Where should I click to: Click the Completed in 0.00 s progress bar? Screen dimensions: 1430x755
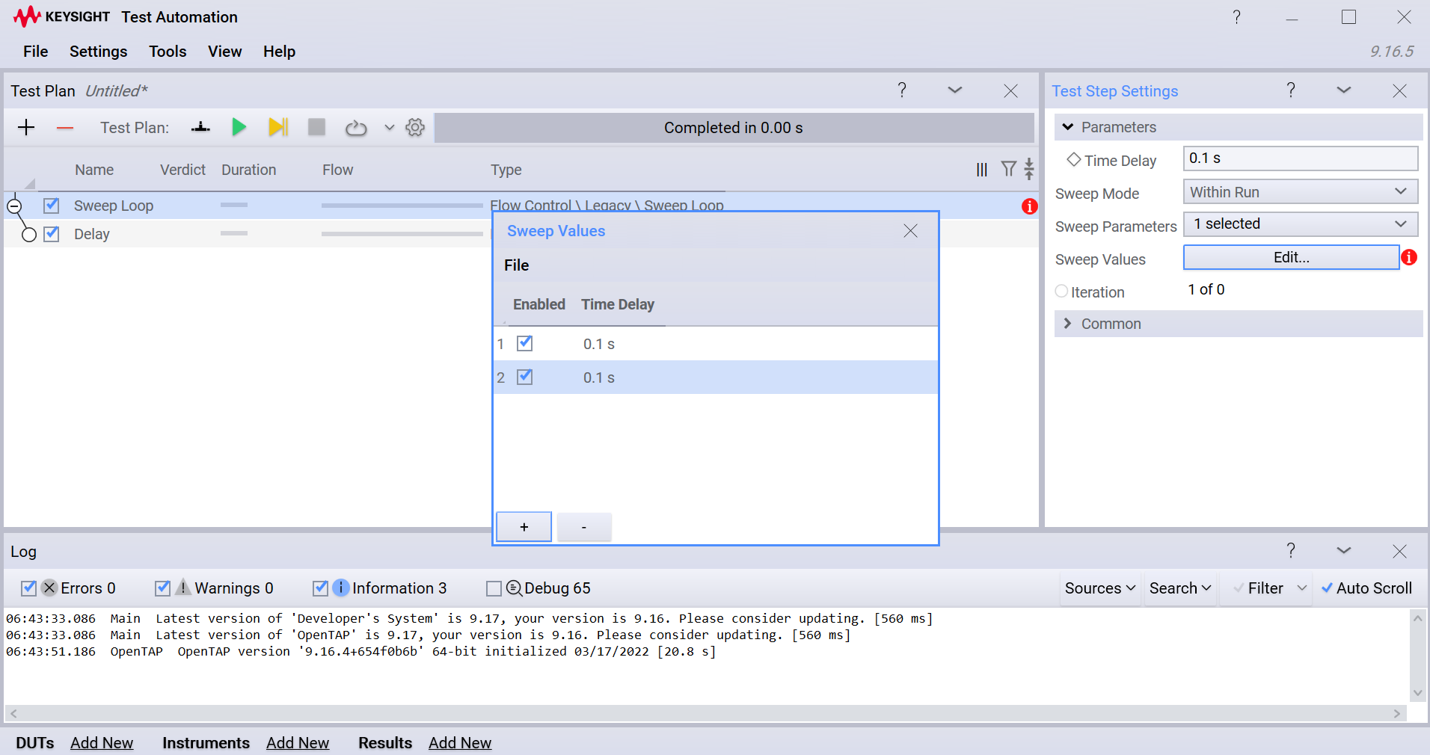[732, 127]
